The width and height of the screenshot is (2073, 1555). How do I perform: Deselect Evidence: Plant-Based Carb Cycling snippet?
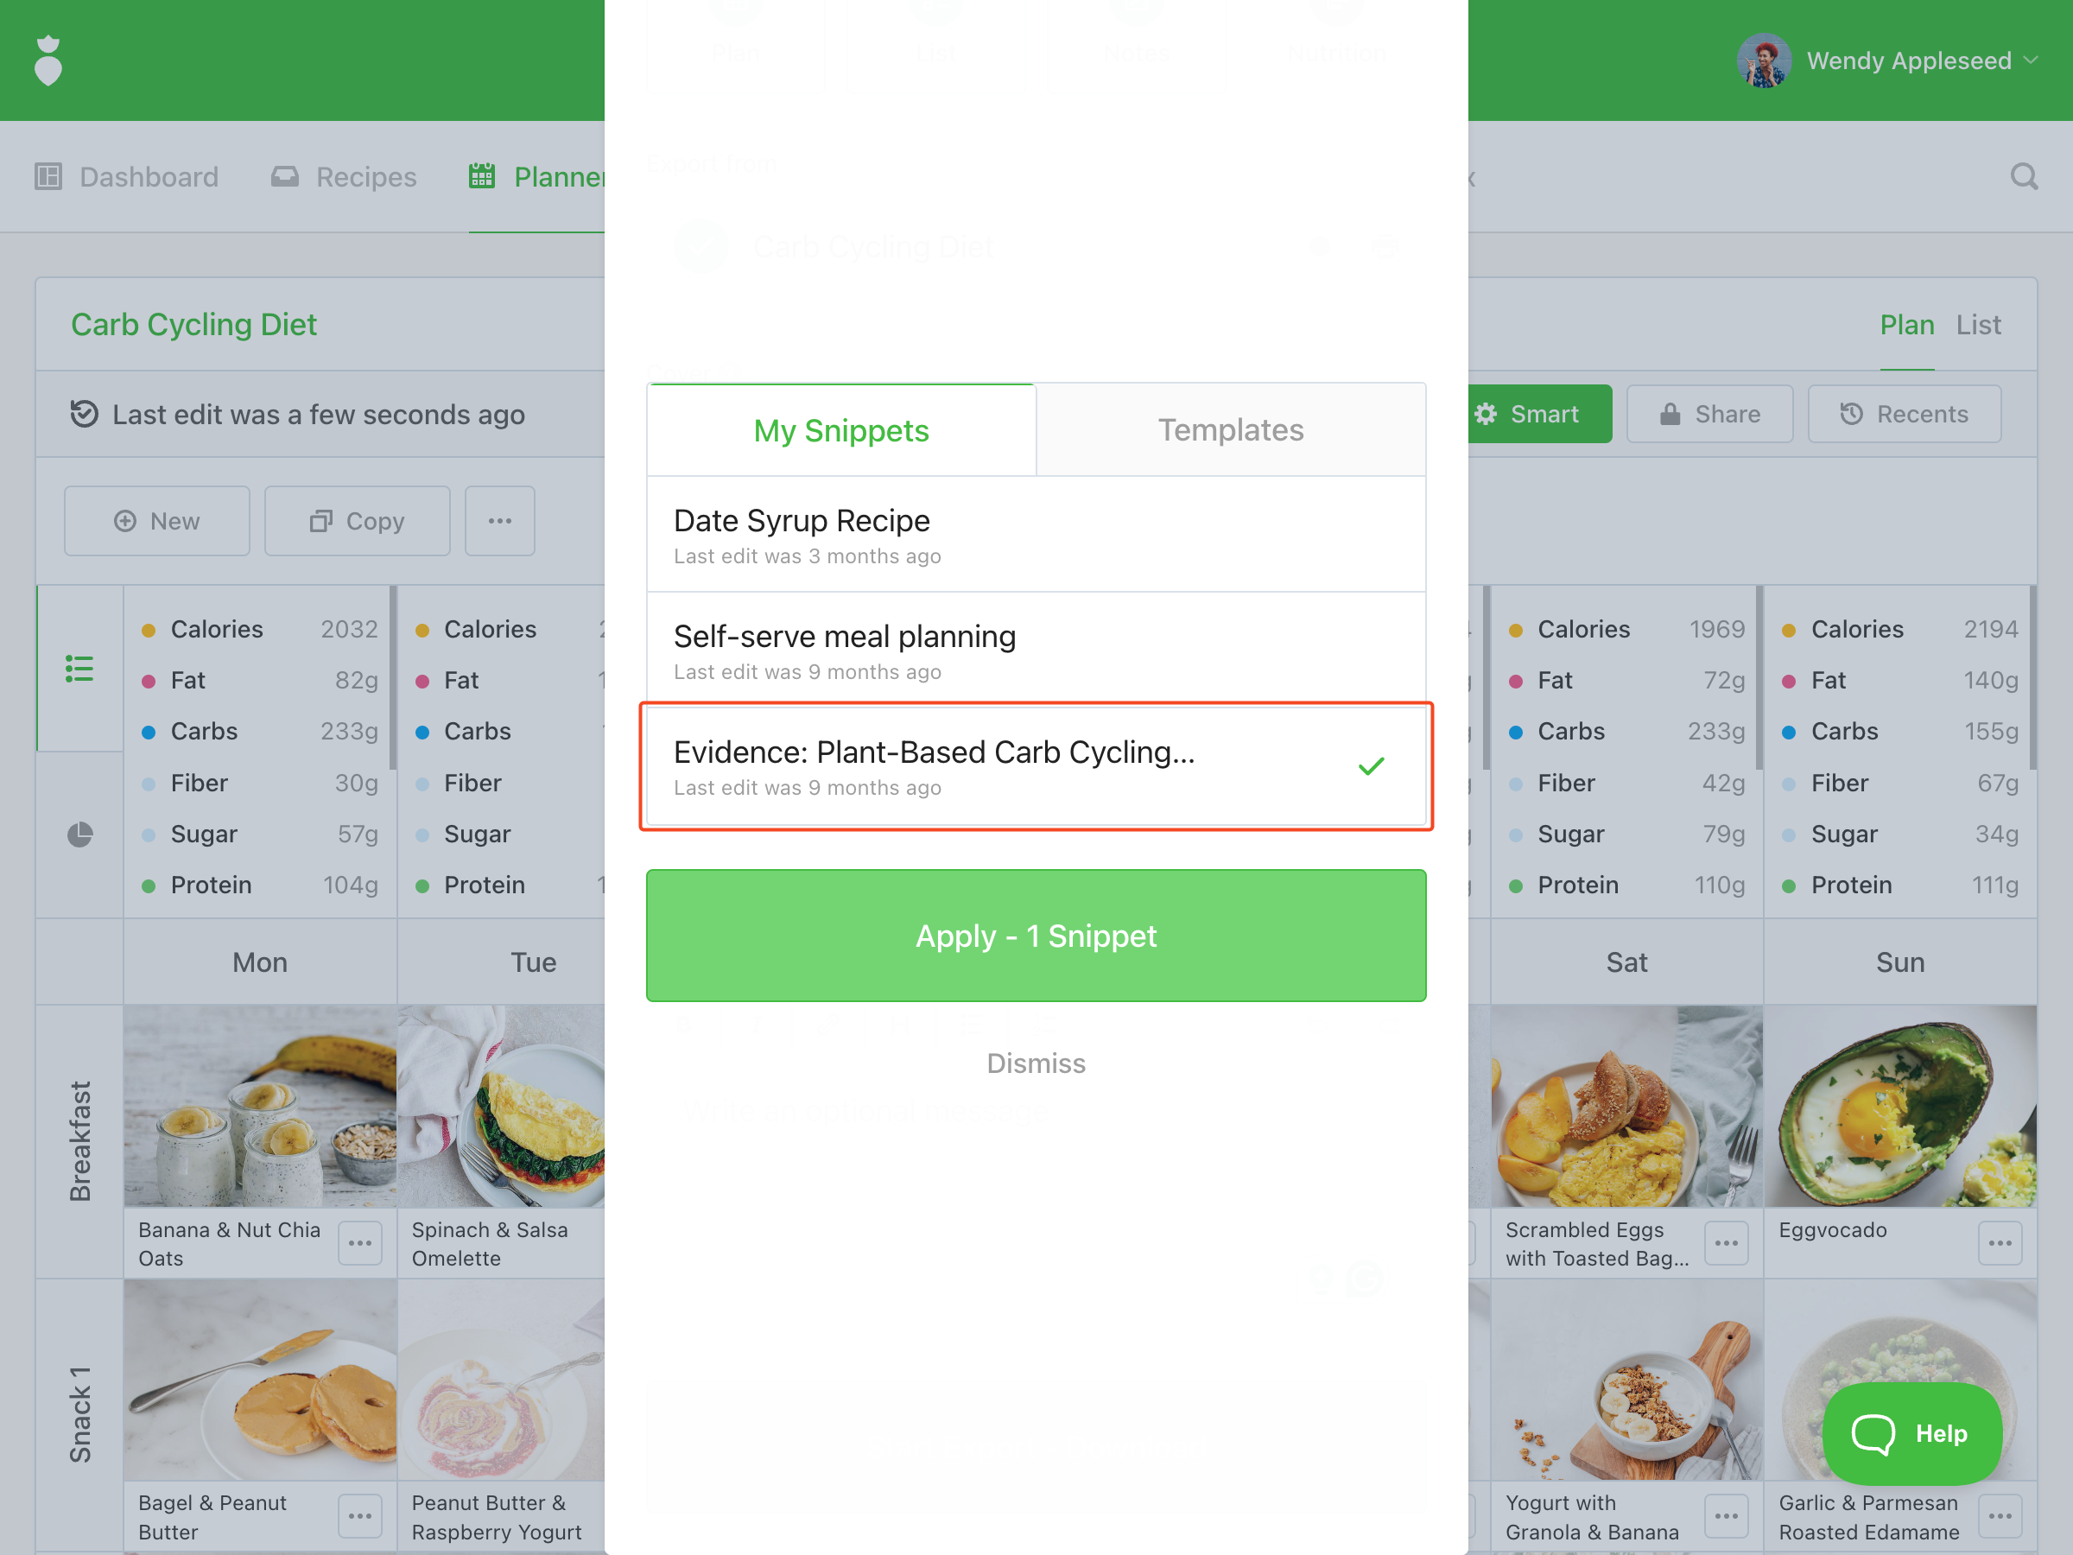[1036, 767]
